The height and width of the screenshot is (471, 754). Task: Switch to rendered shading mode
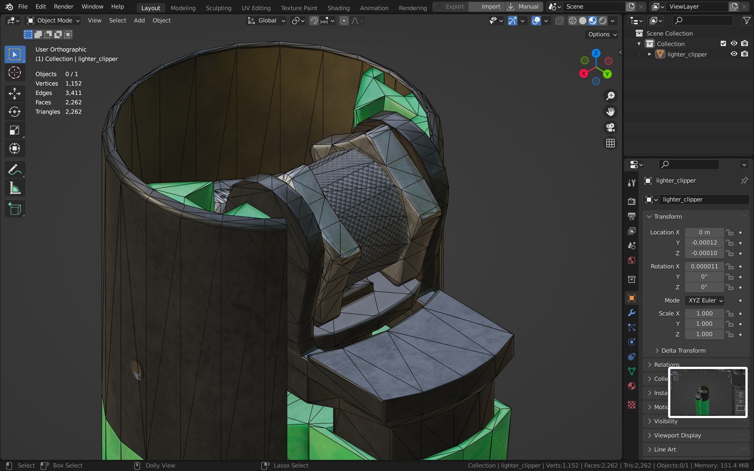(603, 20)
